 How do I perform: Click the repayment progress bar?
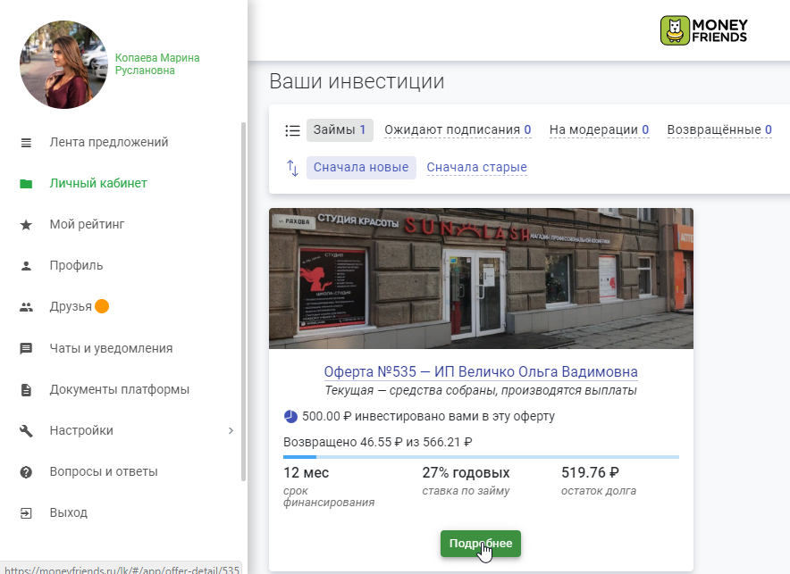tap(481, 457)
